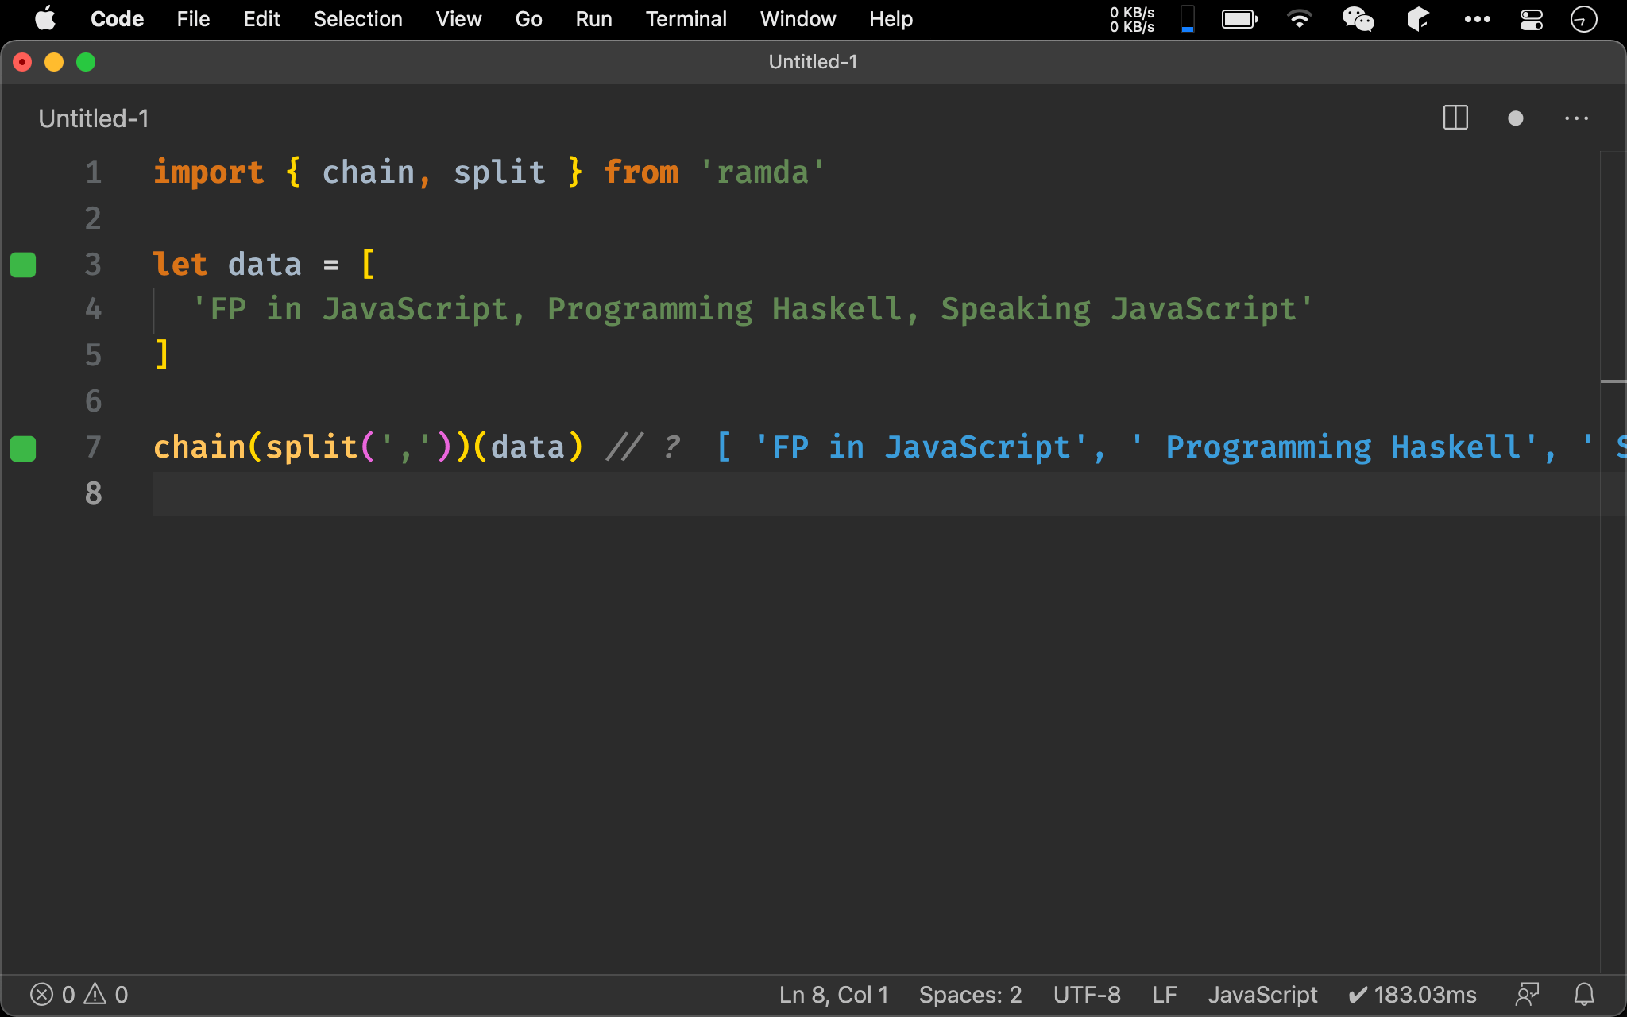Click the 'ramda' string on line 1
Viewport: 1627px width, 1017px height.
(x=762, y=172)
